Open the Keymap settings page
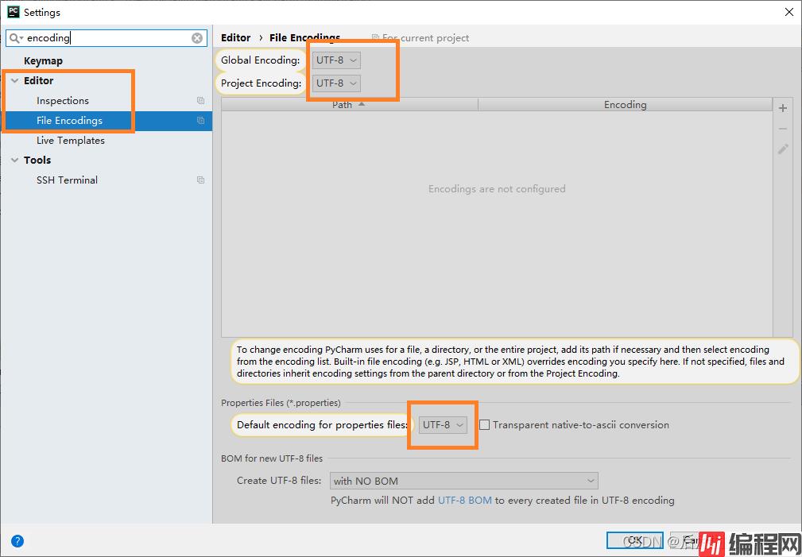The image size is (802, 557). [43, 61]
